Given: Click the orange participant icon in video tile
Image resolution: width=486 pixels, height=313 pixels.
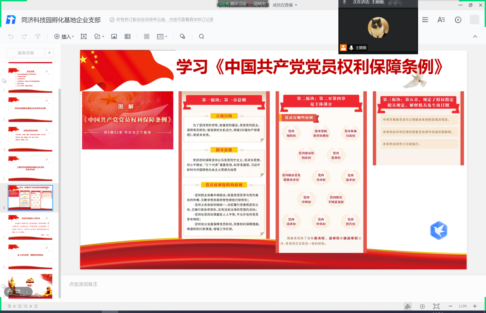Looking at the screenshot, I should [x=343, y=48].
